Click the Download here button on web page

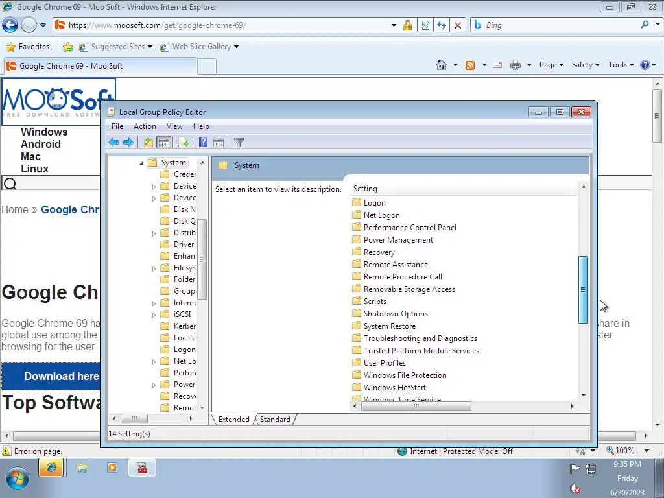tap(51, 376)
